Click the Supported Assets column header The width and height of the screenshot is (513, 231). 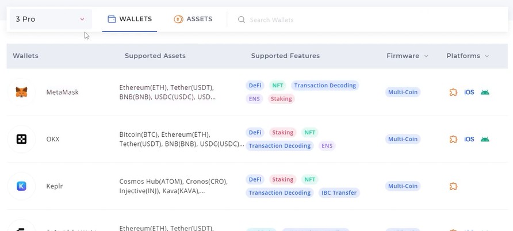pos(155,56)
